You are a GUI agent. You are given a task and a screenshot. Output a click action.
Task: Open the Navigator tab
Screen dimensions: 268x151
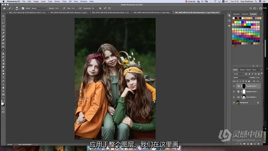(x=236, y=14)
